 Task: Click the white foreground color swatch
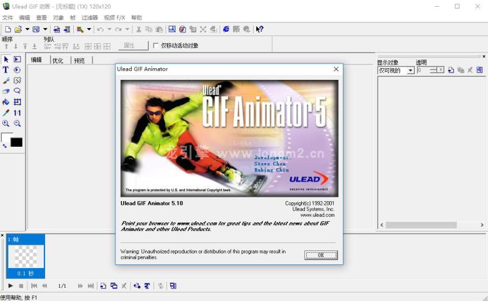(x=5, y=137)
